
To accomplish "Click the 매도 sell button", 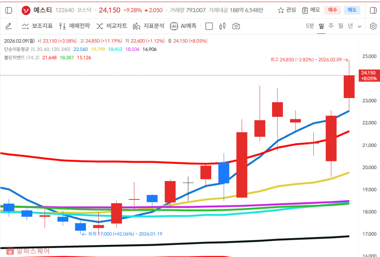I will point(352,10).
